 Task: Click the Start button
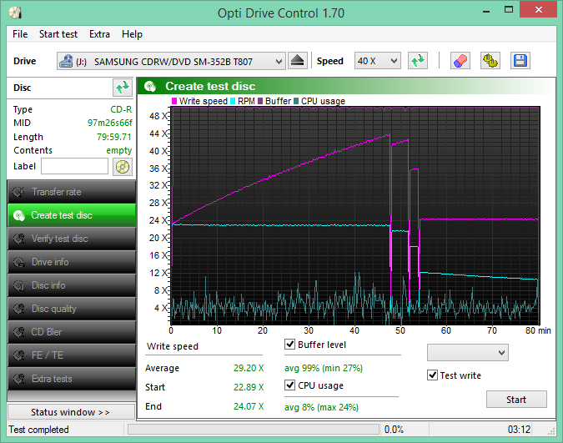pos(516,400)
